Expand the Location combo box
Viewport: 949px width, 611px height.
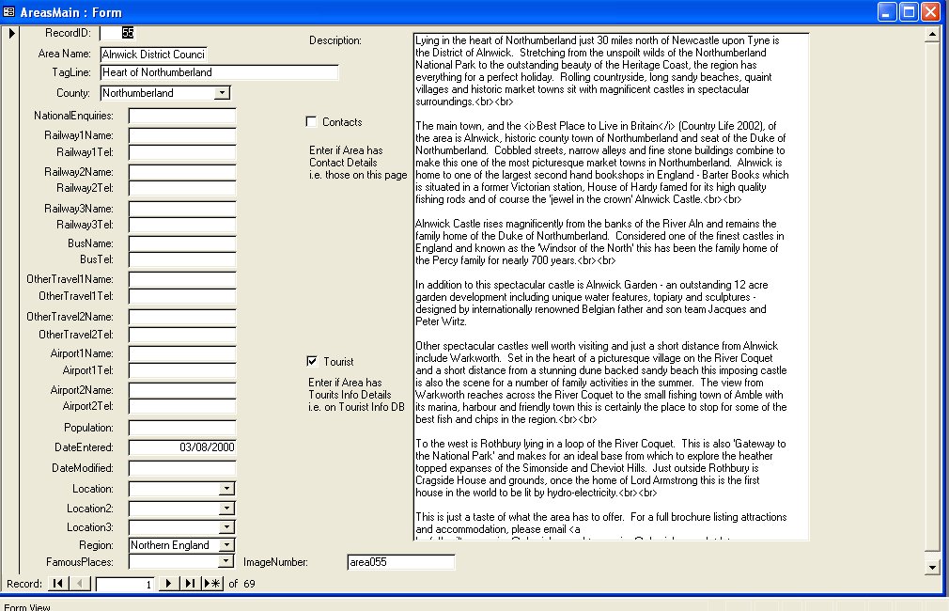[226, 489]
